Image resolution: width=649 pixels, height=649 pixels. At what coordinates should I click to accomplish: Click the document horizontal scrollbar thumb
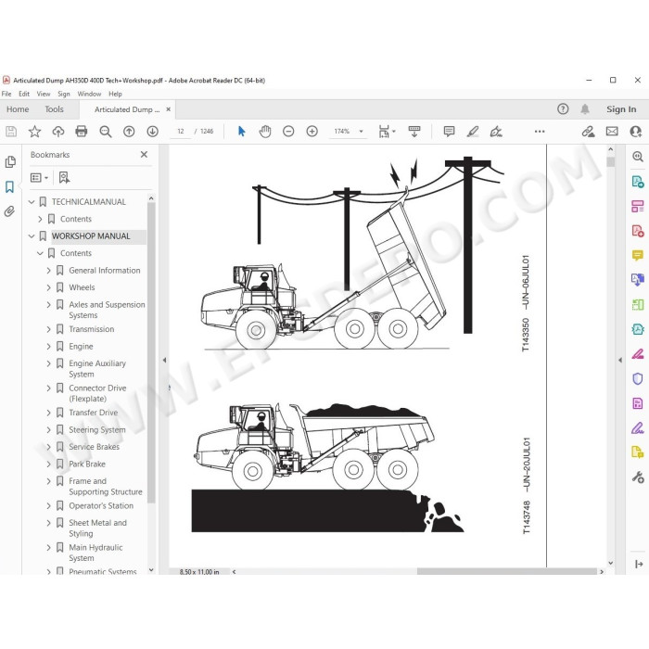506,572
